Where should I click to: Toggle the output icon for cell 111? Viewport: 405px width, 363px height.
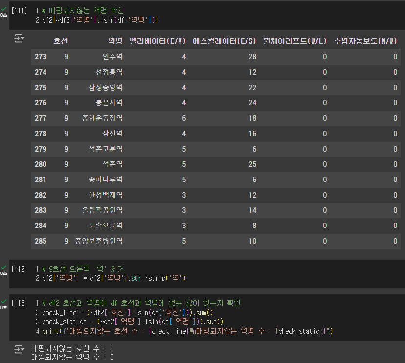click(19, 39)
